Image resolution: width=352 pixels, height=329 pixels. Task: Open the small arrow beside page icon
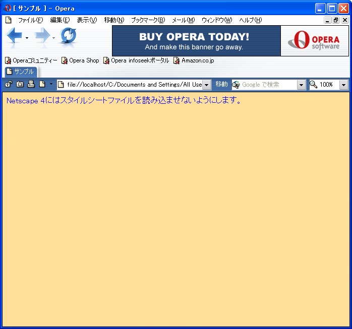[x=51, y=84]
